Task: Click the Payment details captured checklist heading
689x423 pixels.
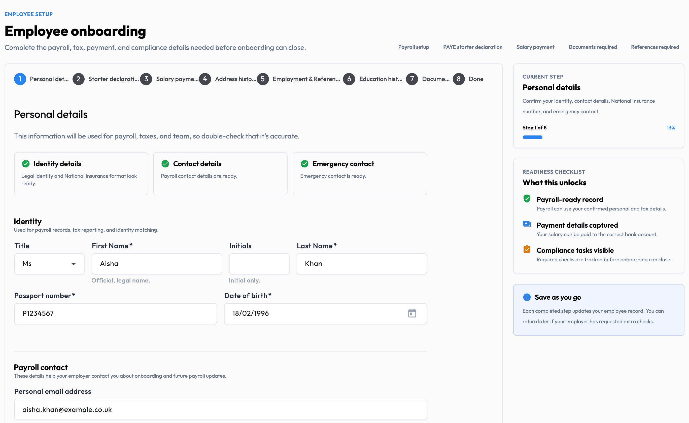Action: [577, 225]
